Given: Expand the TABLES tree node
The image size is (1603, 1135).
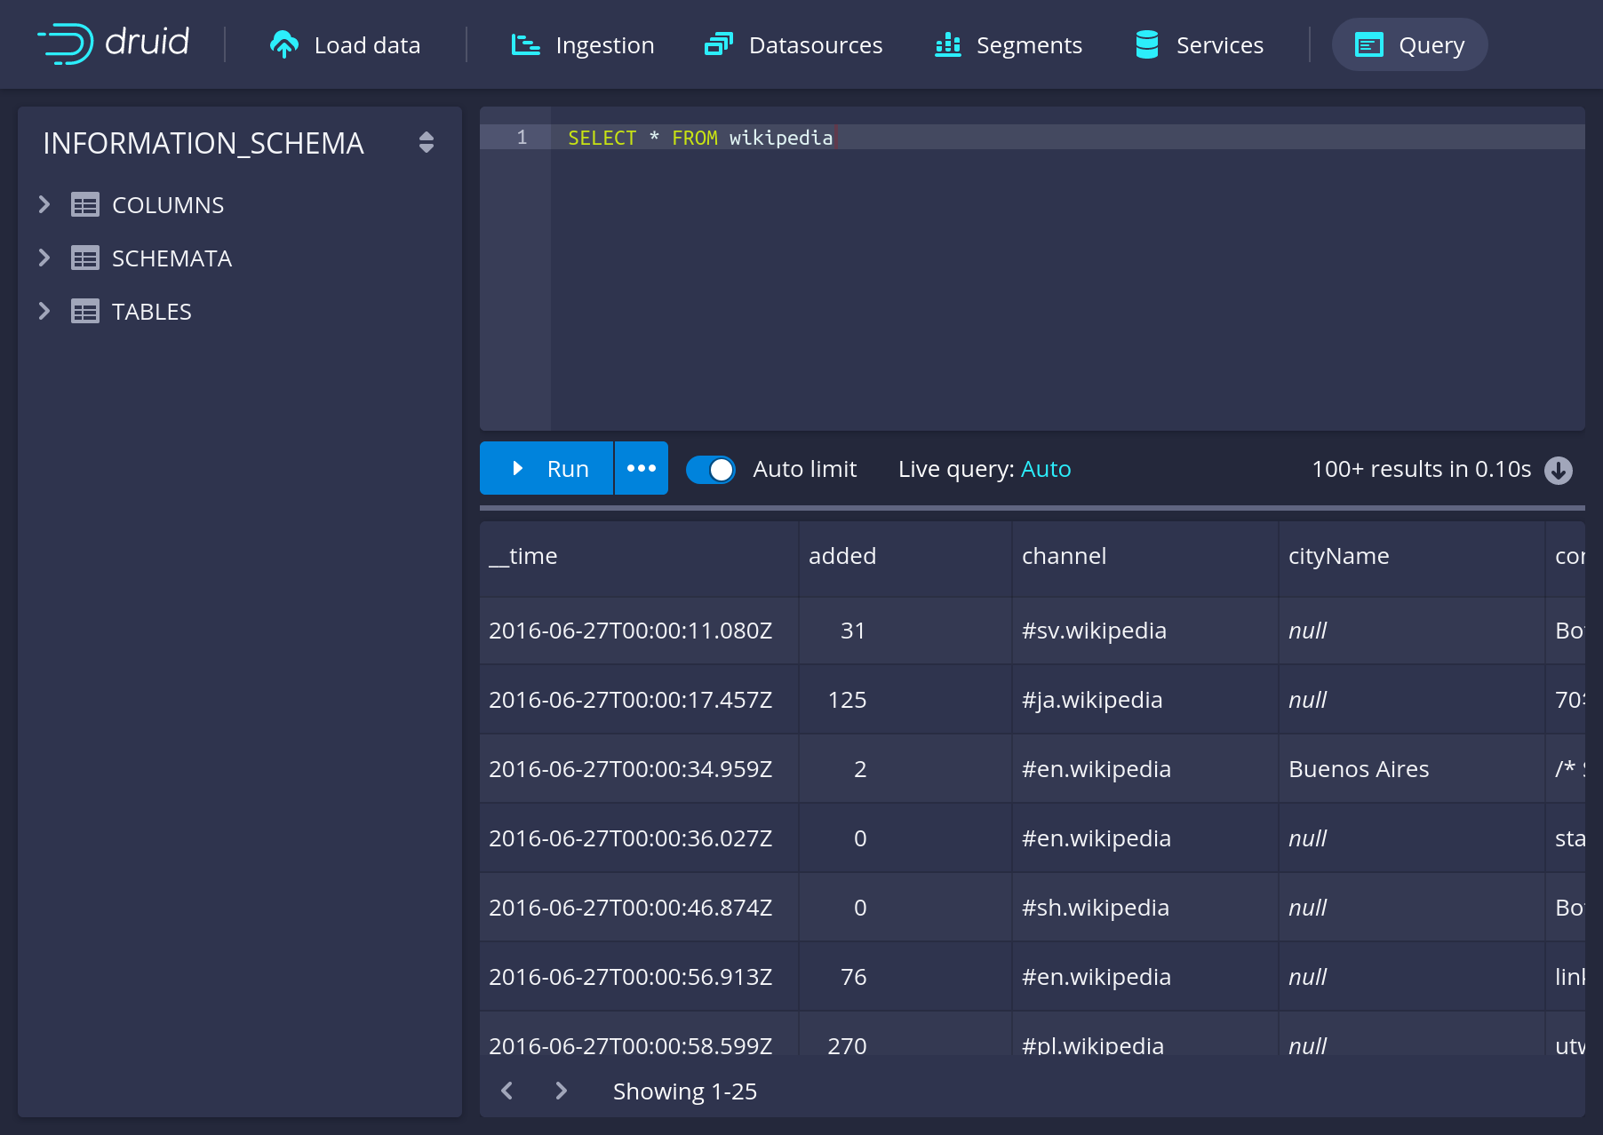Looking at the screenshot, I should [x=44, y=312].
